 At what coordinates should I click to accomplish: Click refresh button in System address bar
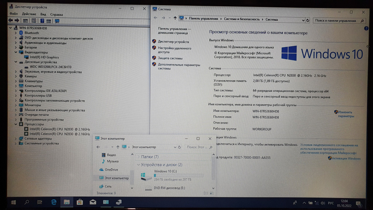coord(308,21)
